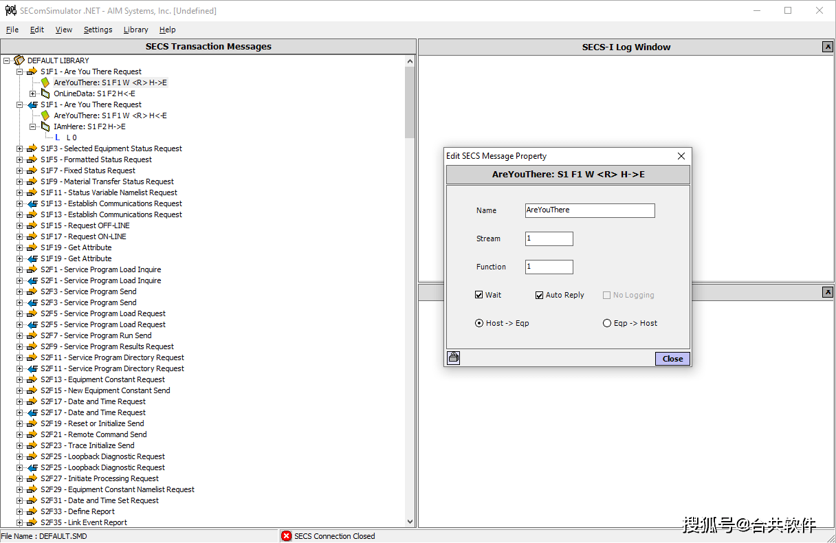Click the blue L list icon under IAmHere
Screen dimensions: 836x543
point(57,137)
